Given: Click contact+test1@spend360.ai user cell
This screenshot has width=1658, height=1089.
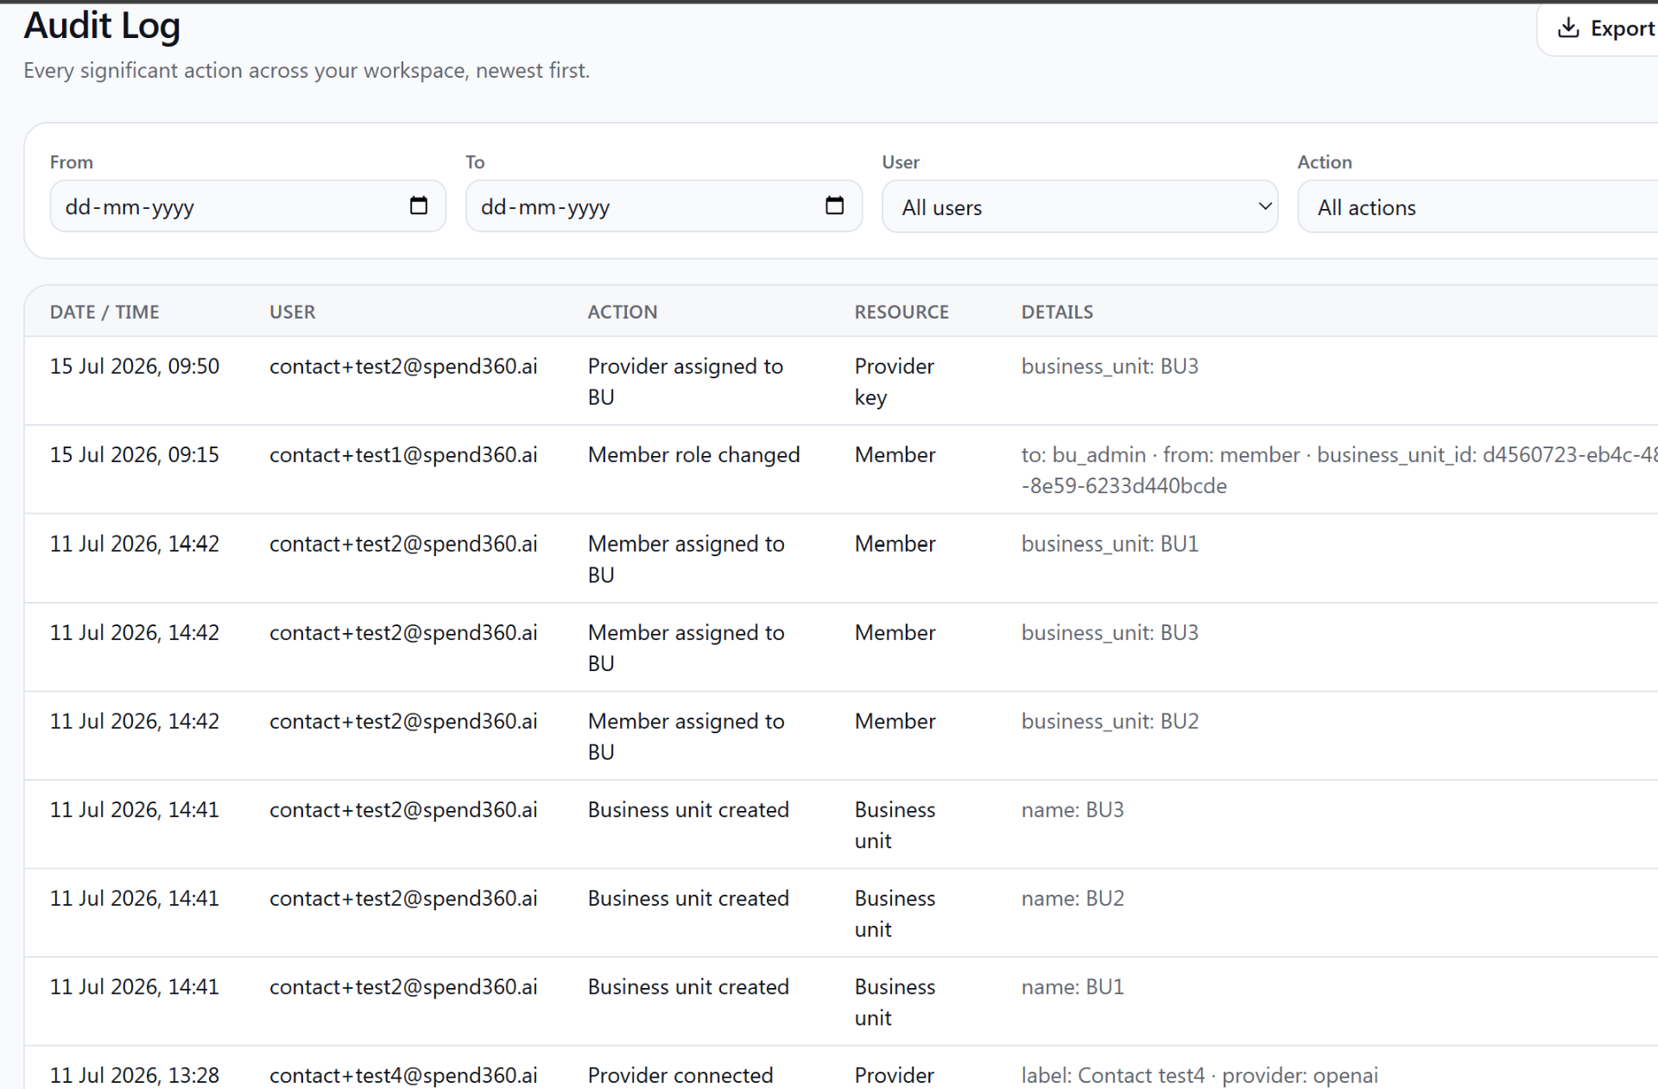Looking at the screenshot, I should (403, 455).
